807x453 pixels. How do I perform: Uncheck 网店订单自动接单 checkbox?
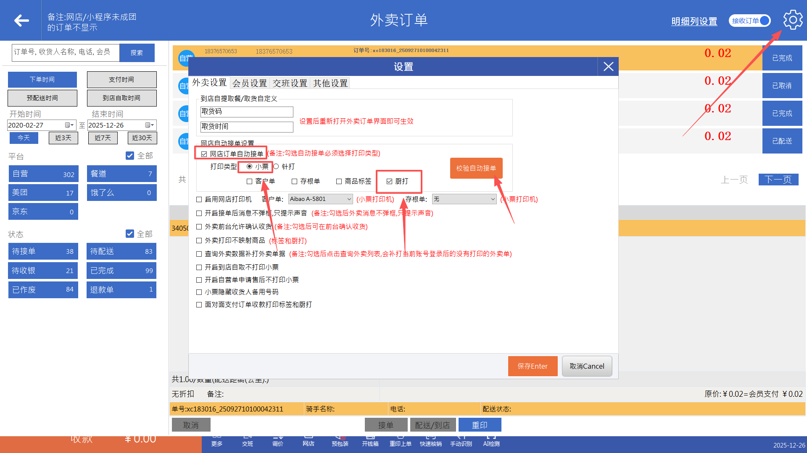[x=204, y=154]
